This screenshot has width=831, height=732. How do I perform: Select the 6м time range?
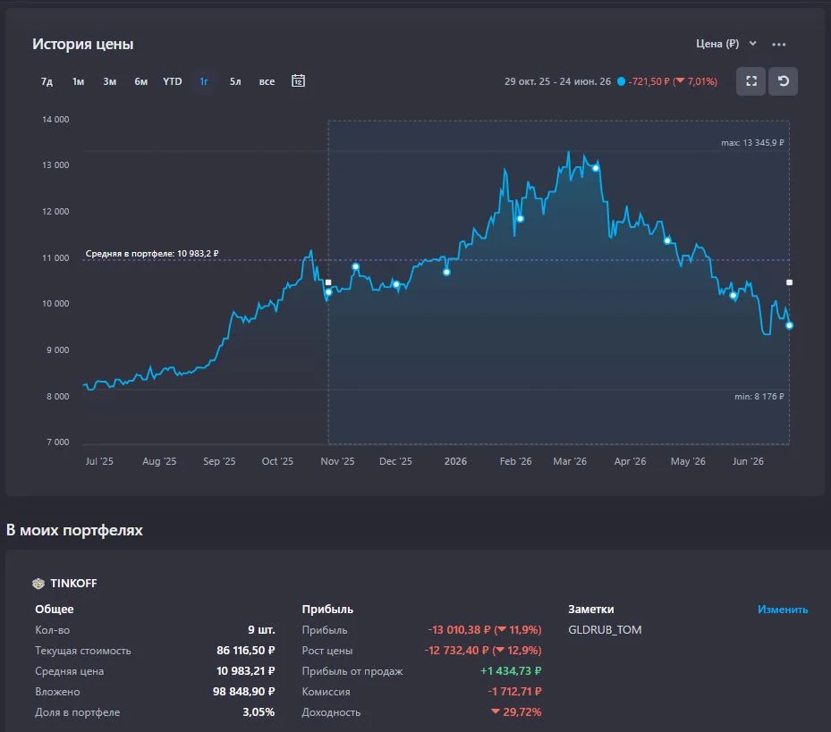141,81
